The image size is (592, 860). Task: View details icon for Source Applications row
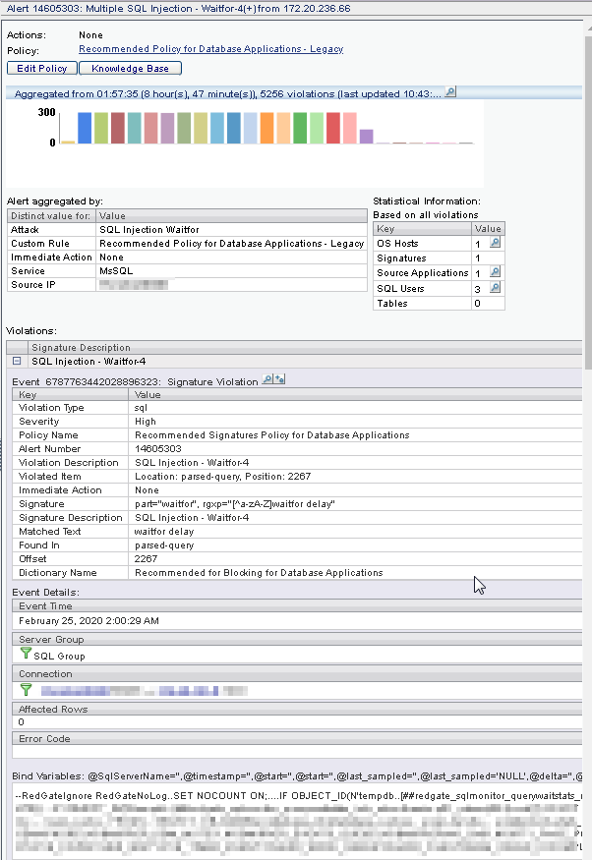tap(495, 272)
